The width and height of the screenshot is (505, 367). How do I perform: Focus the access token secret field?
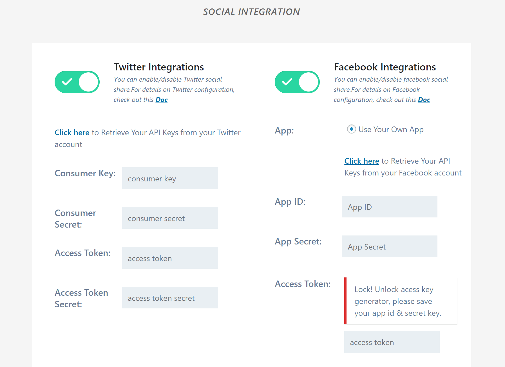pyautogui.click(x=170, y=298)
